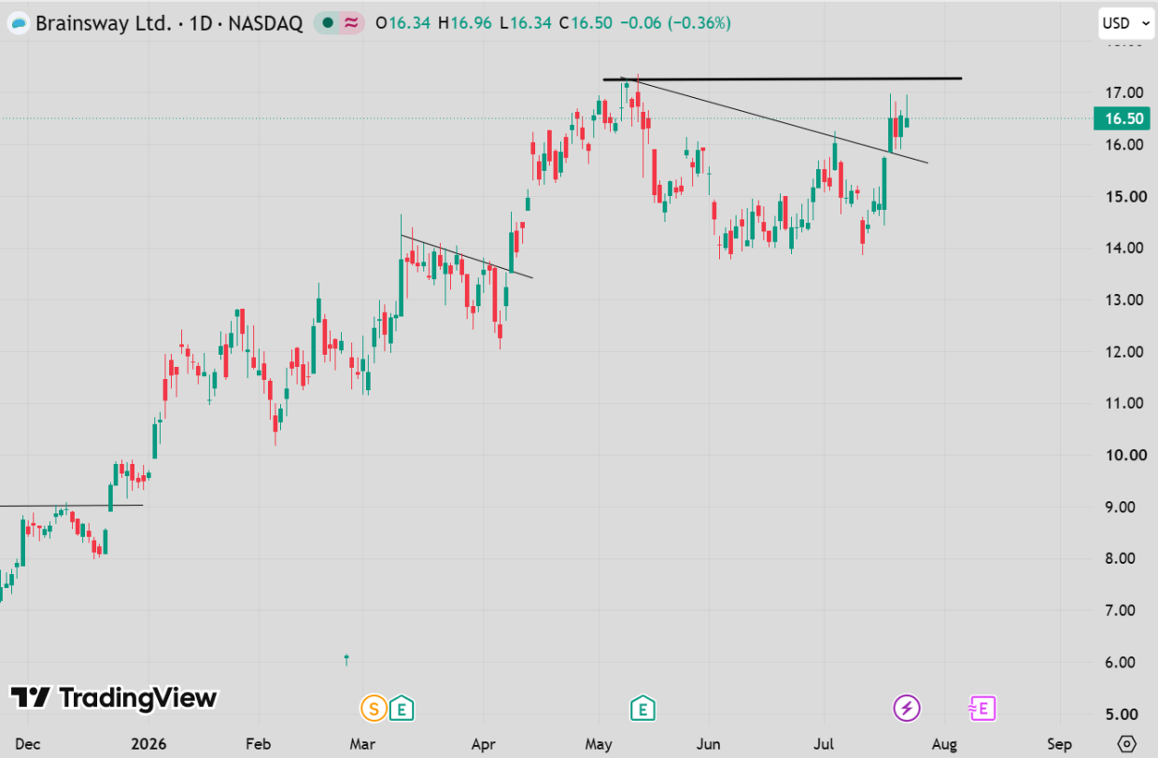Open the March earnings 'E' marker
The height and width of the screenshot is (758, 1158).
pyautogui.click(x=402, y=709)
